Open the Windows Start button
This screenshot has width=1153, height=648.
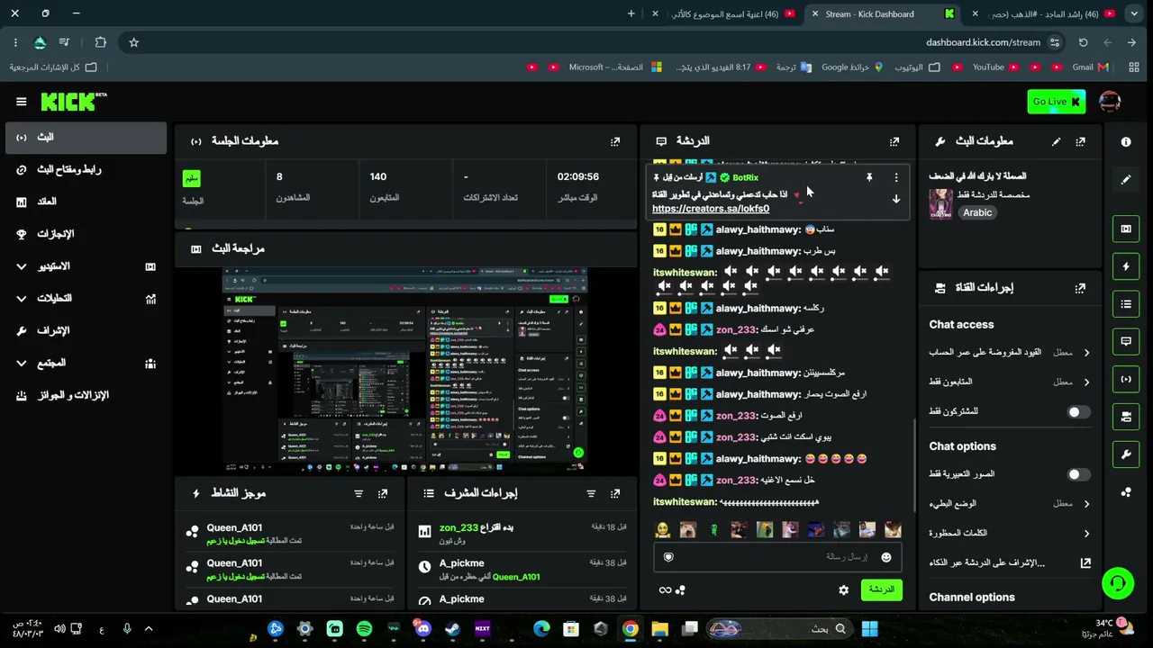tap(869, 629)
